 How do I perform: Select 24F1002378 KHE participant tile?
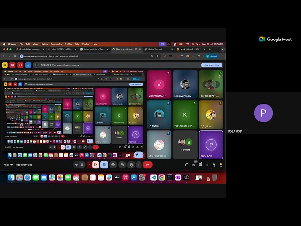click(185, 114)
